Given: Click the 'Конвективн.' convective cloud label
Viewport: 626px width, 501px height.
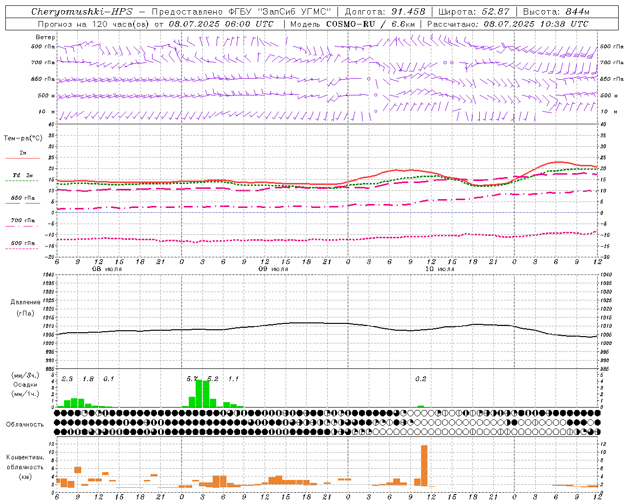Looking at the screenshot, I should click(25, 457).
